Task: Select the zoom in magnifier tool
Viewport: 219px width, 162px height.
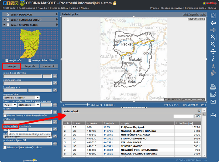Action: click(x=213, y=37)
